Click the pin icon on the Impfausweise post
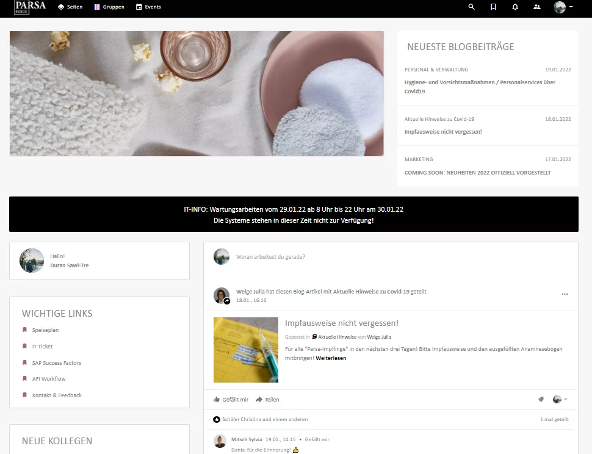The width and height of the screenshot is (592, 454). (x=541, y=400)
